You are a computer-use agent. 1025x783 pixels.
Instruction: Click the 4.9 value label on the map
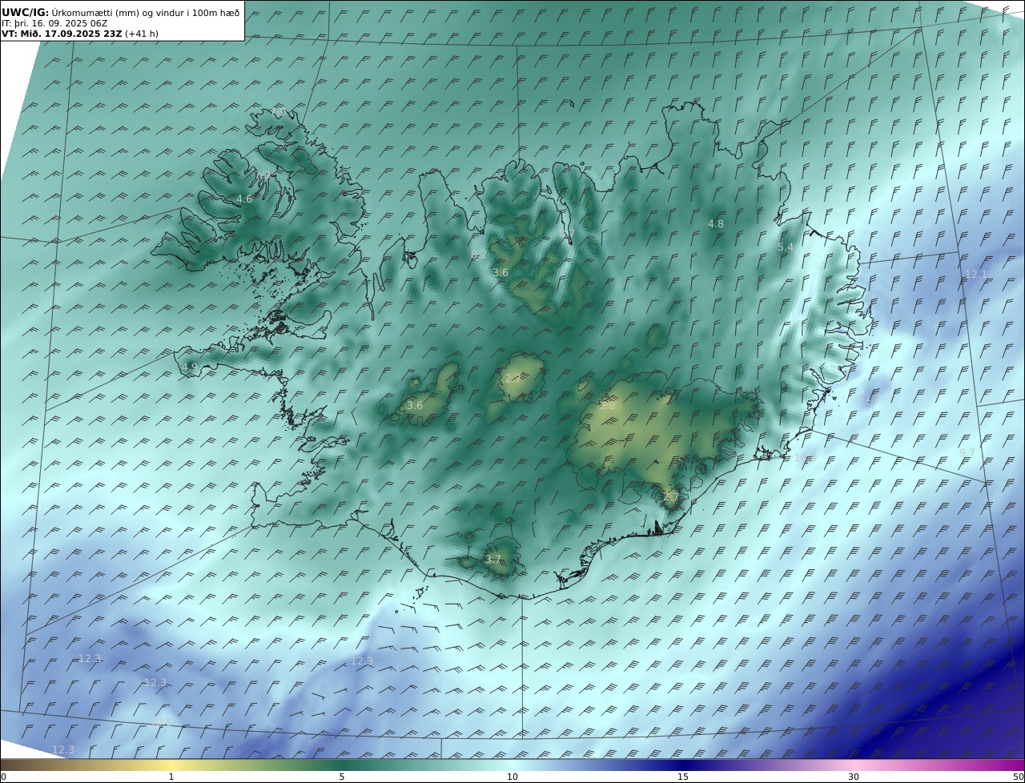(190, 367)
